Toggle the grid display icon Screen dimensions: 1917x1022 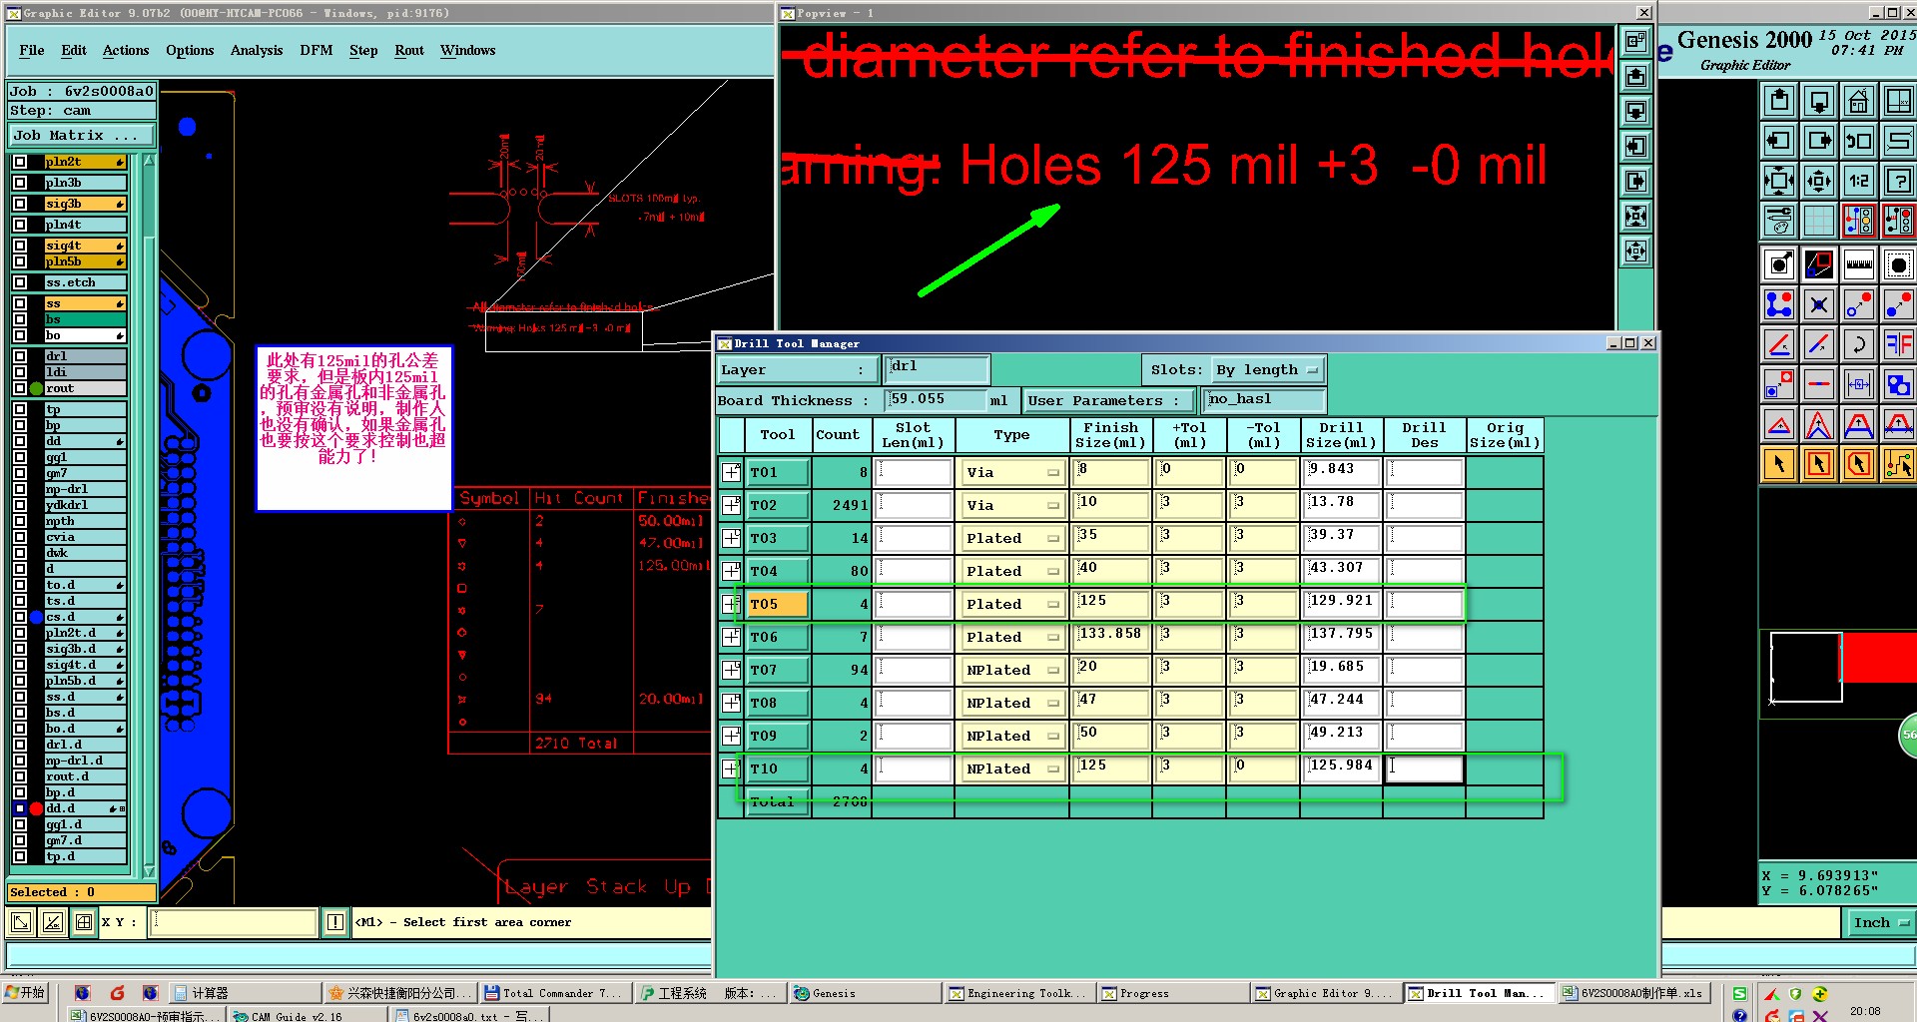1819,221
